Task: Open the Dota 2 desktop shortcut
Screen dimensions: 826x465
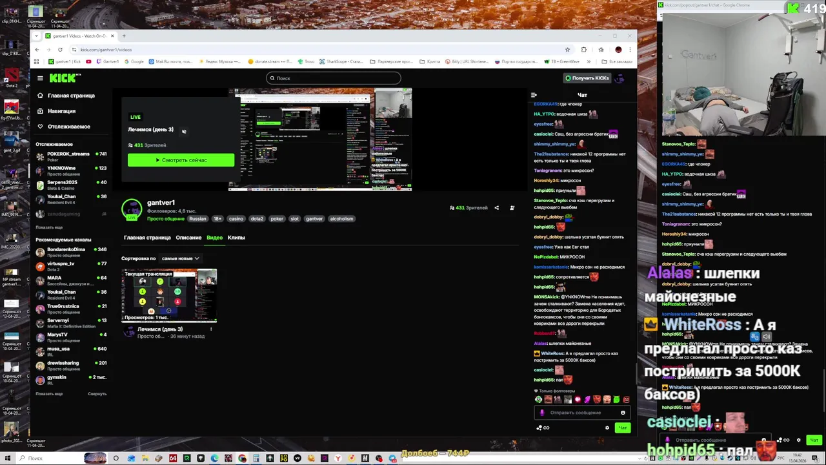Action: [x=12, y=78]
